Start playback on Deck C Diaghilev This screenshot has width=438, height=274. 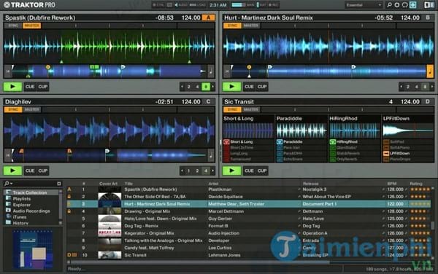coord(12,171)
